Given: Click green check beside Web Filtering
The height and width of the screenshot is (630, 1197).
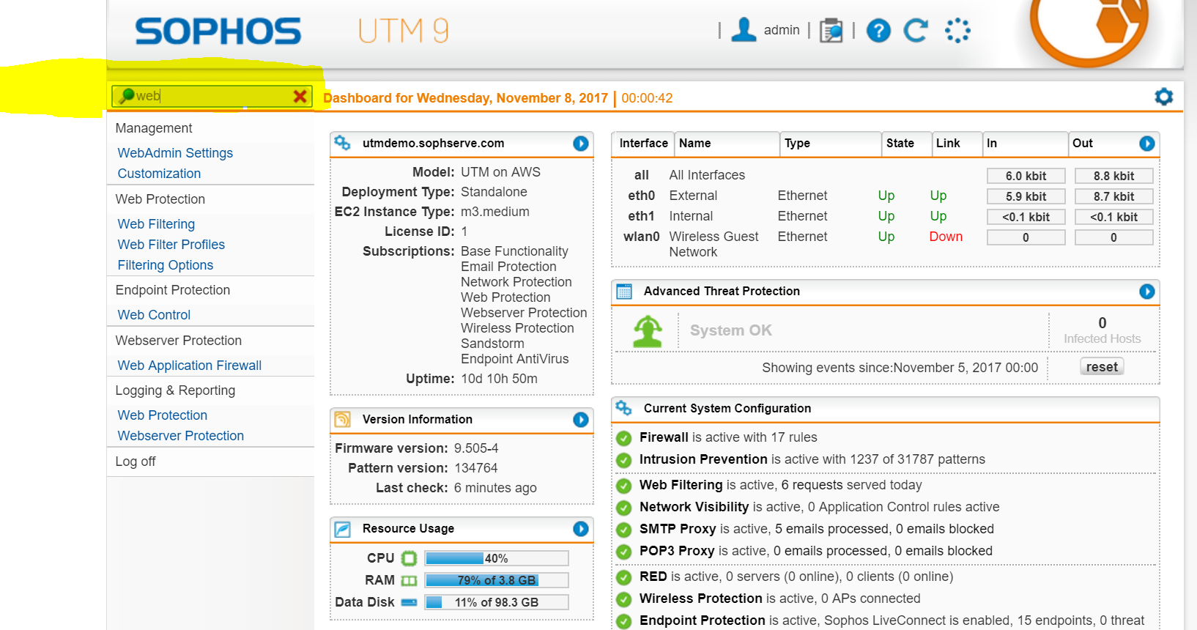Looking at the screenshot, I should (x=624, y=486).
